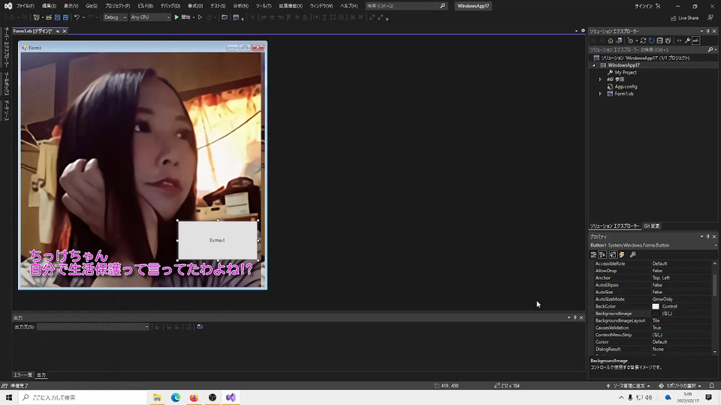Viewport: 721px width, 405px height.
Task: Open 編集(E) menu
Action: 49,6
